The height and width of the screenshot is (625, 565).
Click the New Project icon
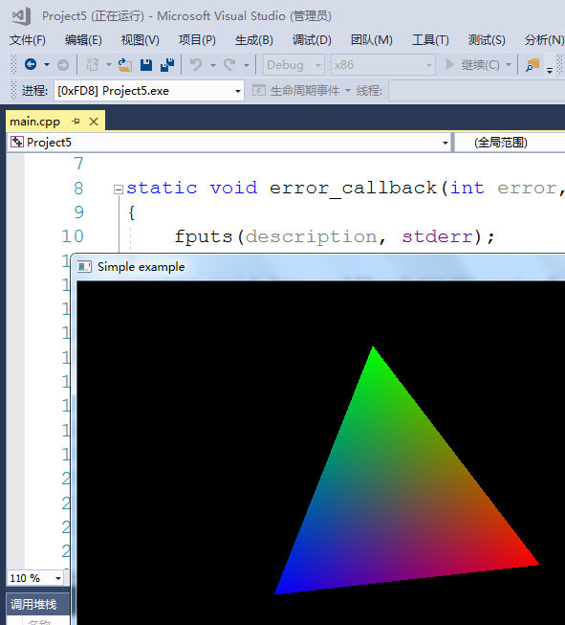click(x=93, y=64)
